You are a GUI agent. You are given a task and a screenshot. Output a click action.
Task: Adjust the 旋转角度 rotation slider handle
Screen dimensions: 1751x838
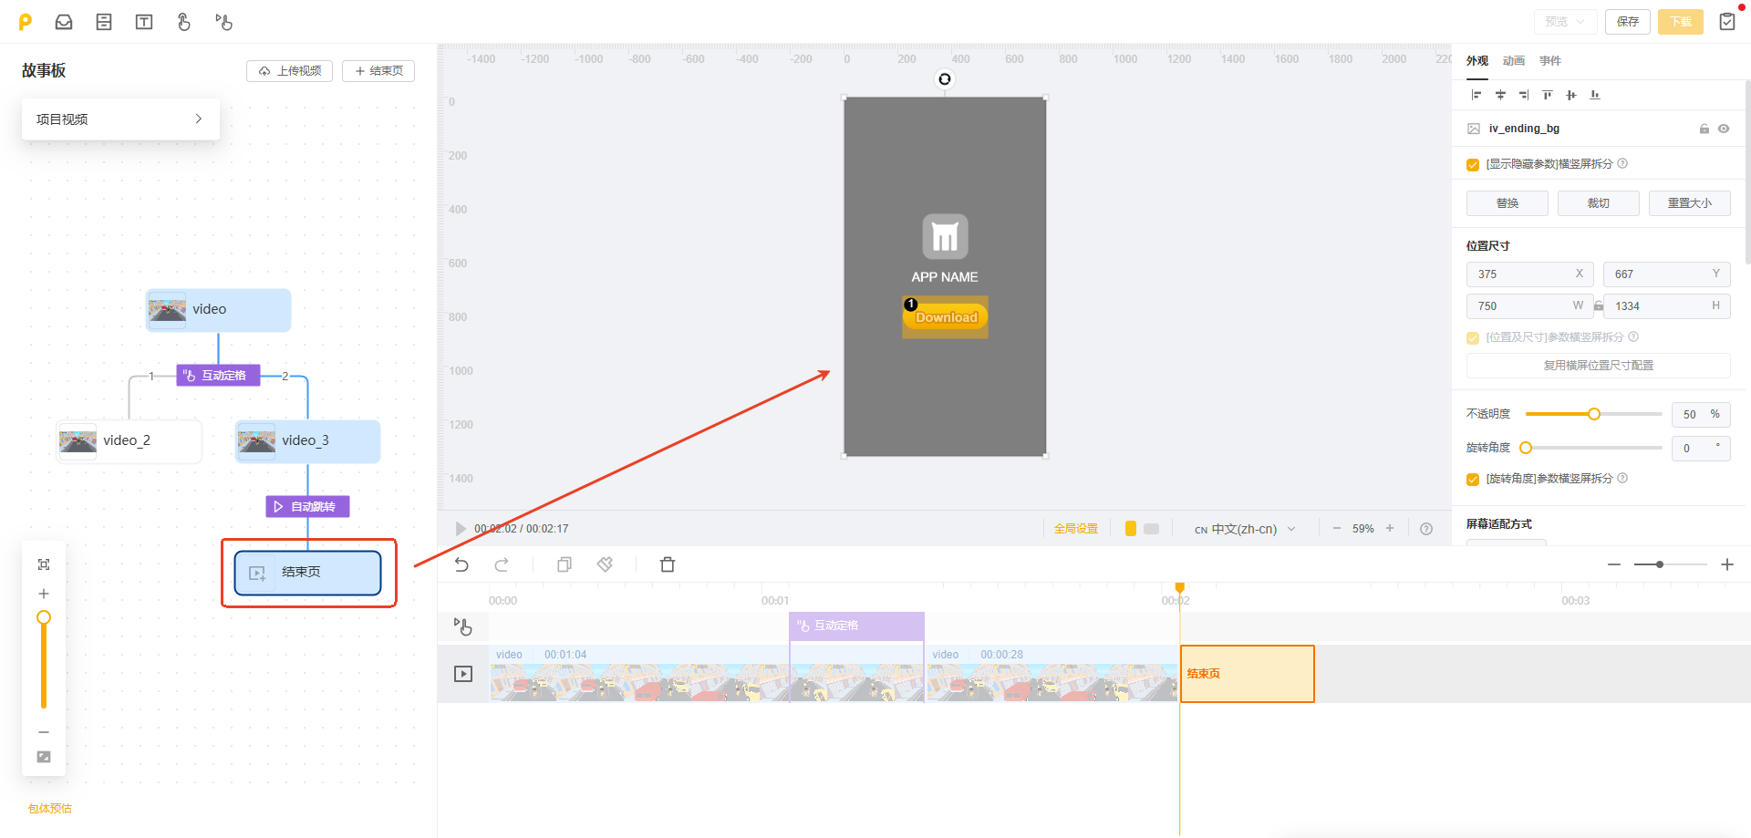coord(1526,448)
